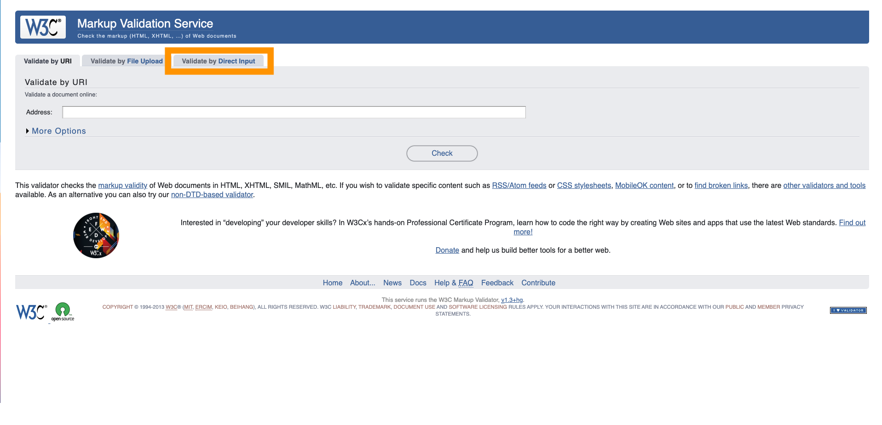Click the W3C logo in the header banner
The width and height of the screenshot is (882, 425).
pos(43,27)
